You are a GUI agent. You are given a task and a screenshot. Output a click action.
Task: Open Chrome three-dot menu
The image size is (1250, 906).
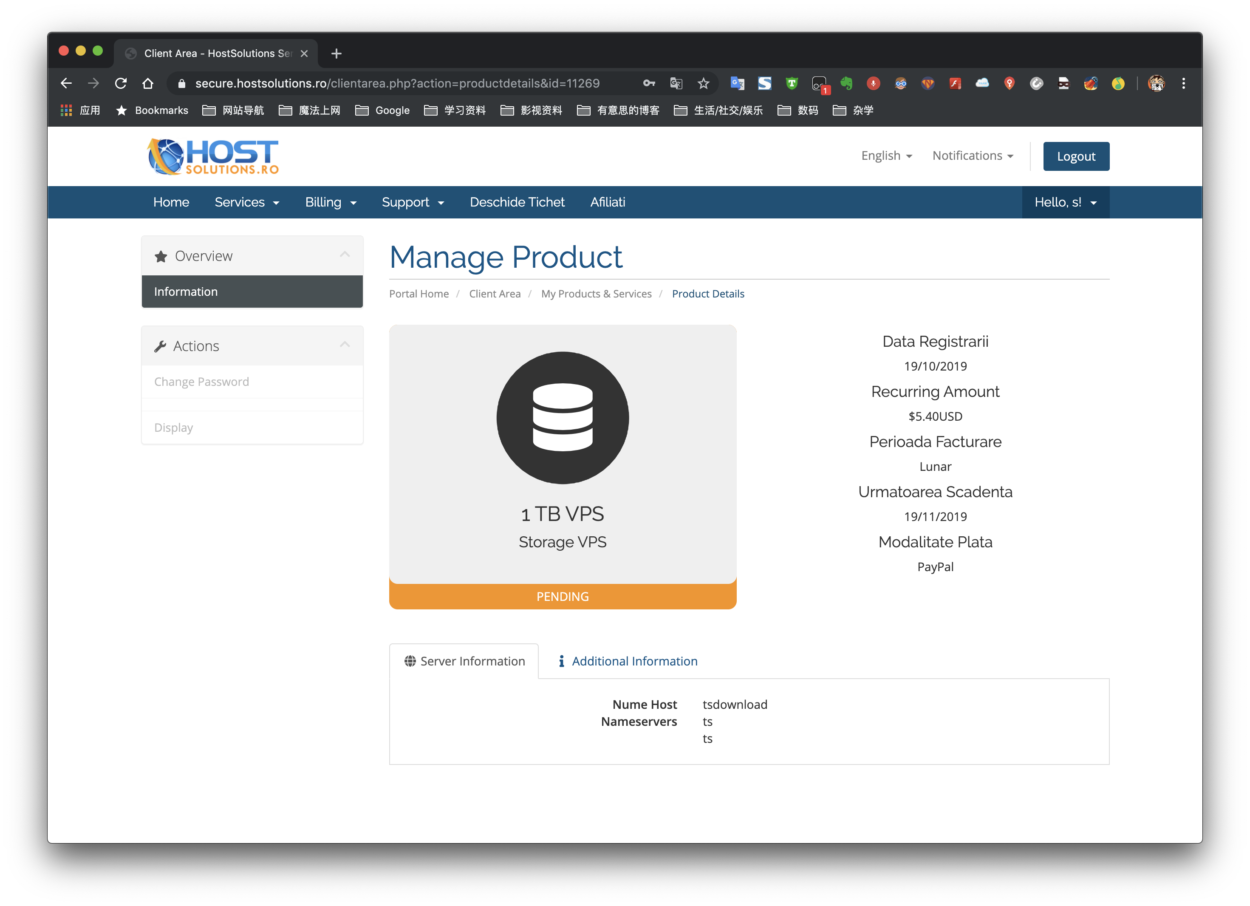(x=1183, y=83)
